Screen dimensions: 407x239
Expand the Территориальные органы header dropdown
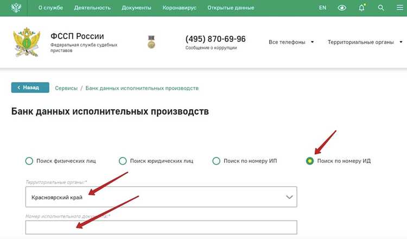(x=365, y=42)
